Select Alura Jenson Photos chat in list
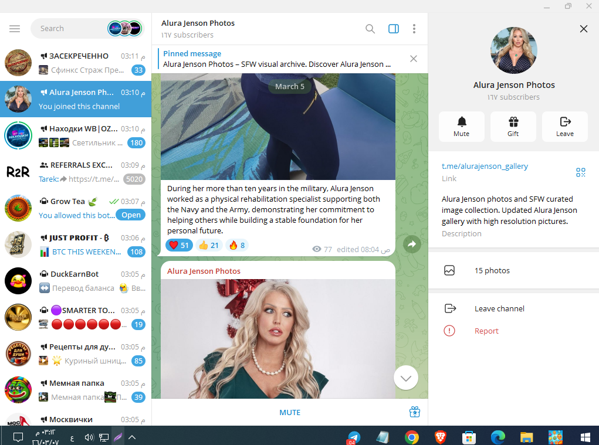This screenshot has height=445, width=599. (76, 99)
